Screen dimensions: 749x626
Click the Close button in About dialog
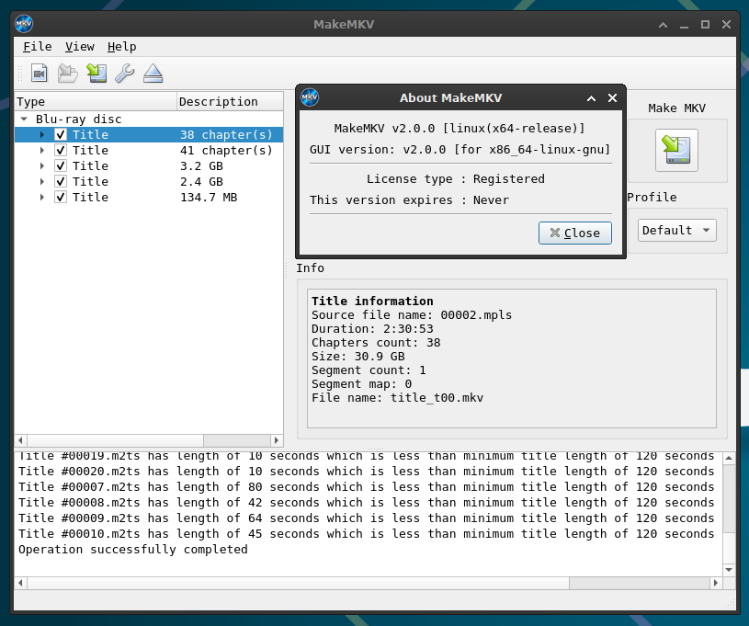click(574, 233)
